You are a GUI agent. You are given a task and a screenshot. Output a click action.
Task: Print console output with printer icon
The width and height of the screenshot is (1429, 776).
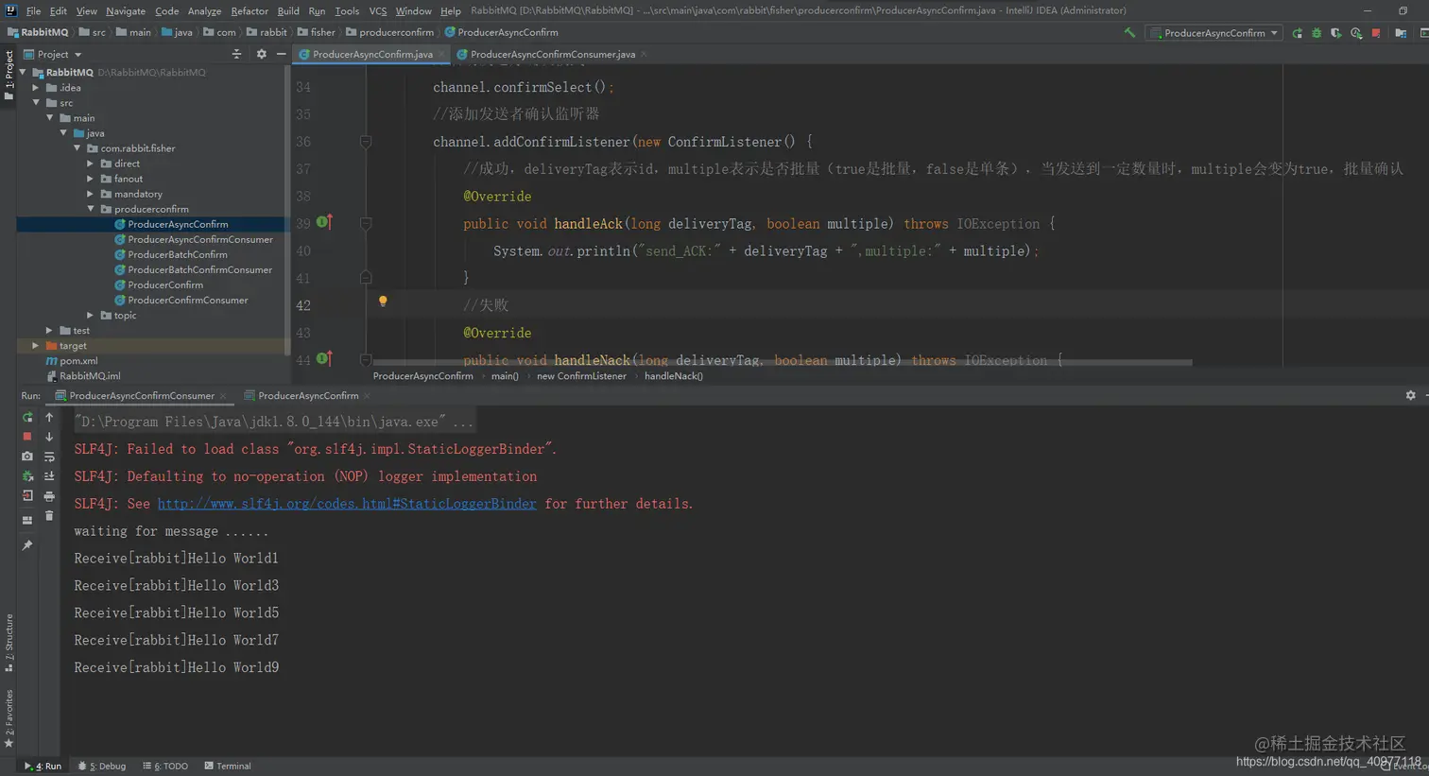coord(49,496)
